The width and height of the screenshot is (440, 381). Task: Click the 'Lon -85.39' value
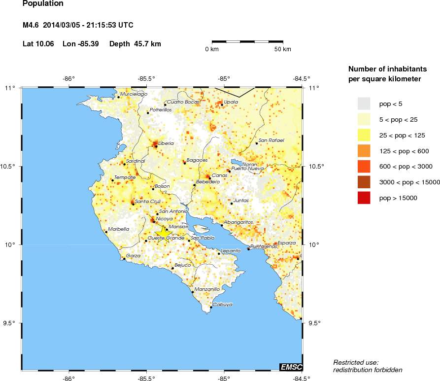point(80,44)
